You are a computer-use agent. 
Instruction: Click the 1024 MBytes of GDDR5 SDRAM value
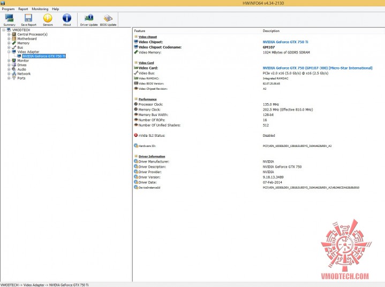pos(286,52)
